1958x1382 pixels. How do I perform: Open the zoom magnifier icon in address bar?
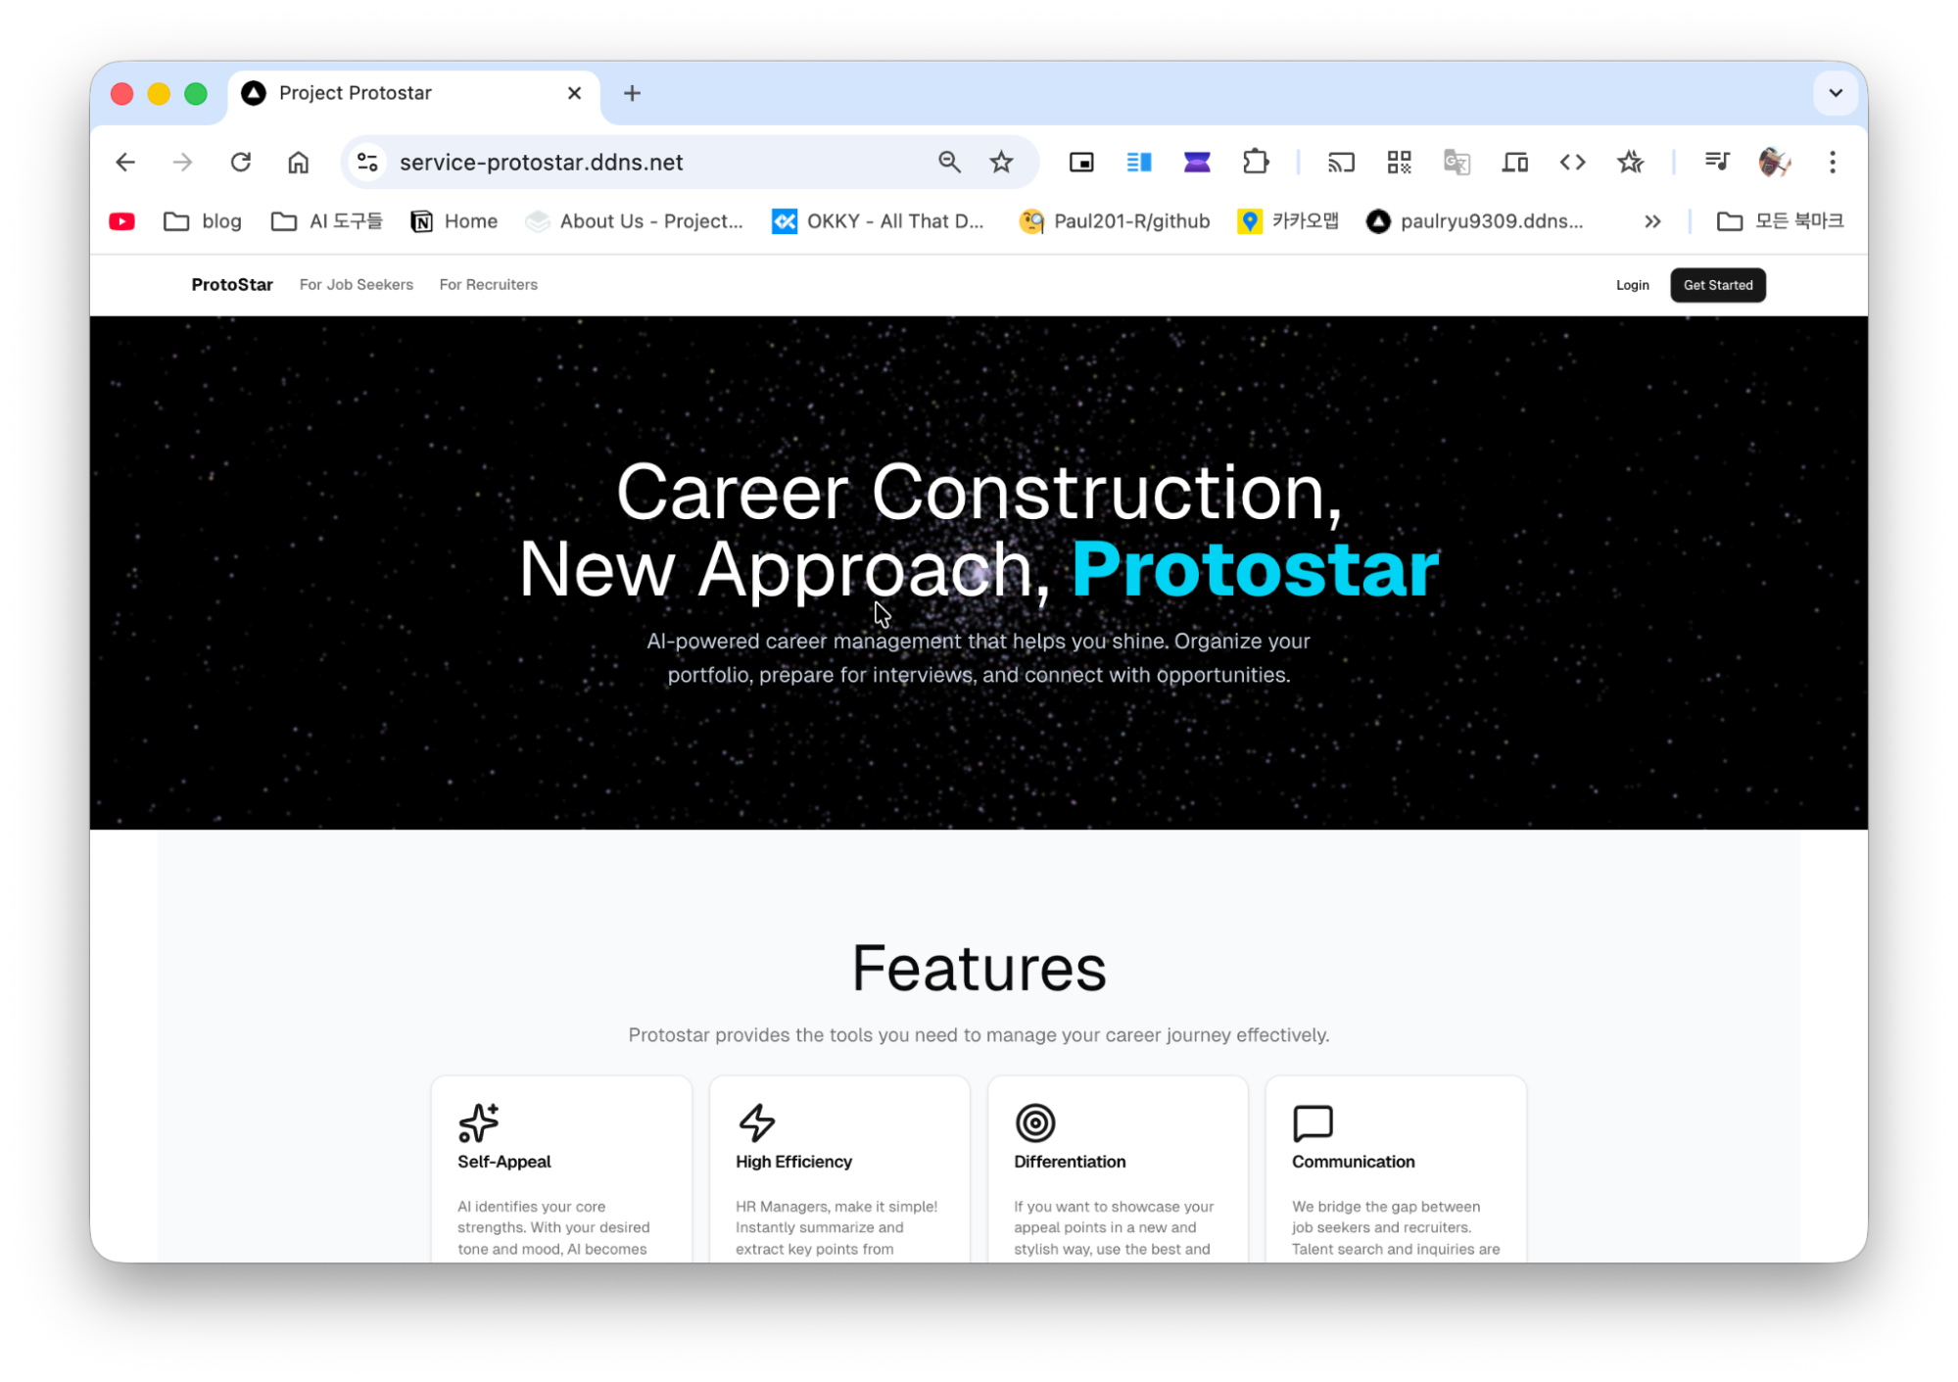point(949,163)
